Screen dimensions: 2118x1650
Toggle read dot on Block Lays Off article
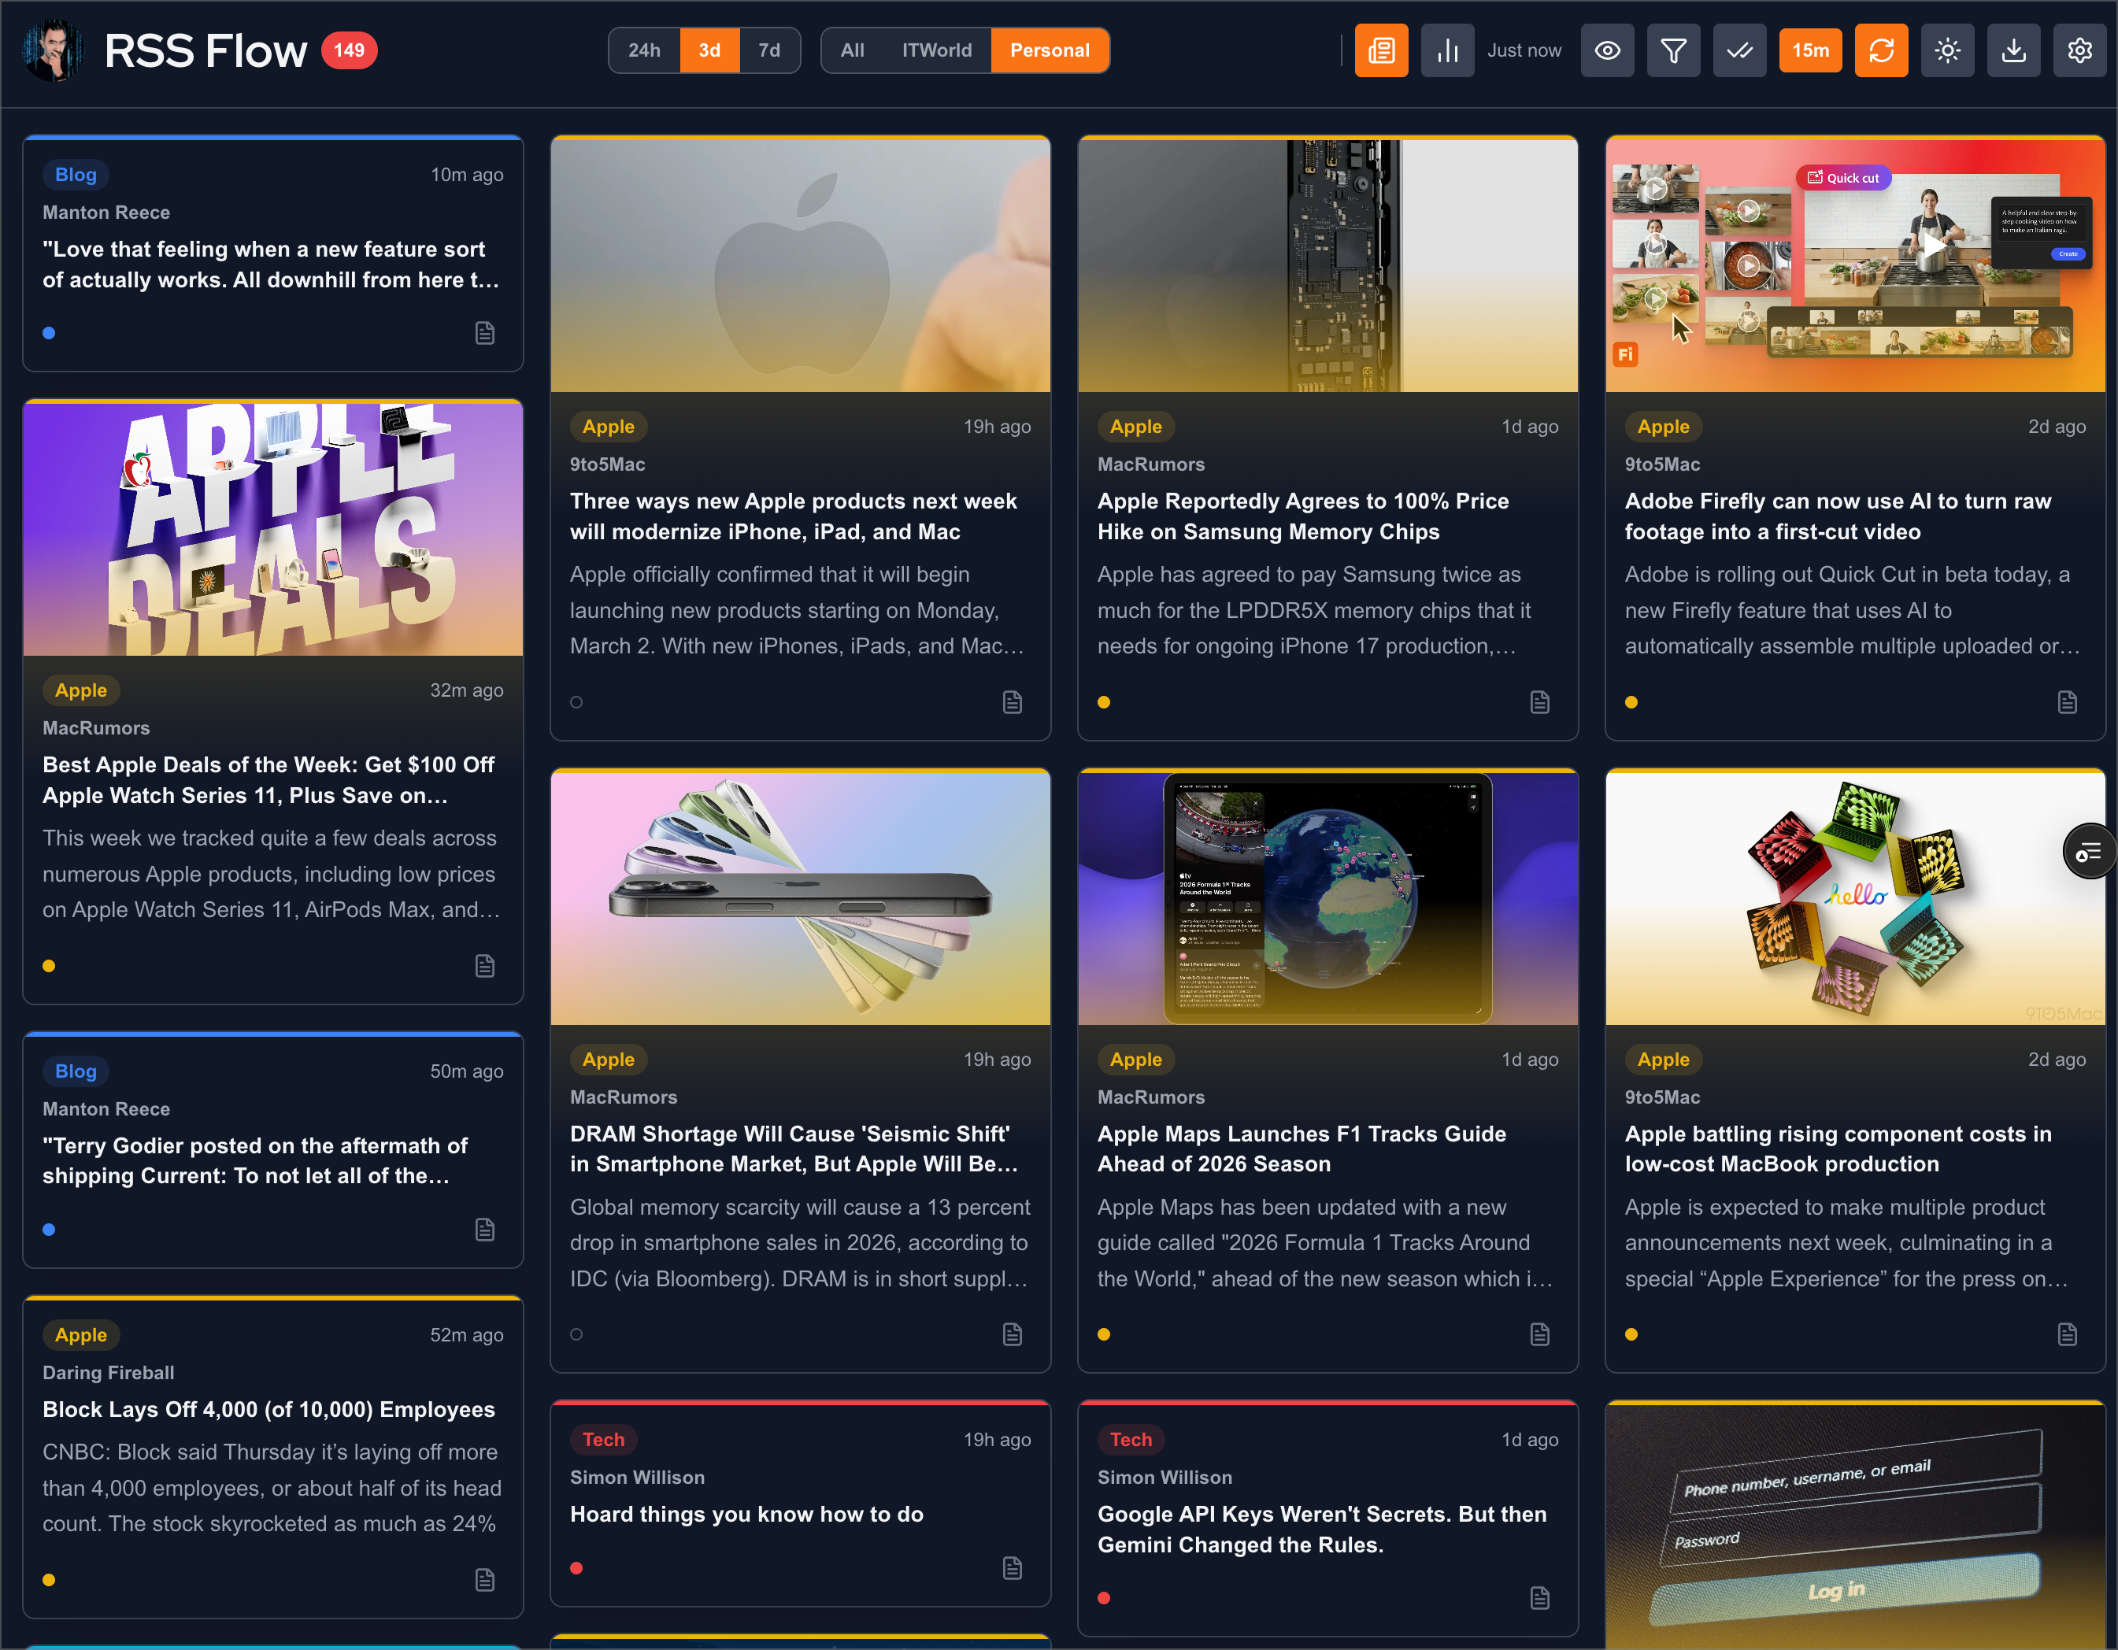pyautogui.click(x=50, y=1580)
